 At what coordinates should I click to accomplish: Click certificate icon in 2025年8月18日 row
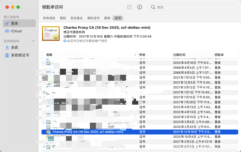[48, 63]
